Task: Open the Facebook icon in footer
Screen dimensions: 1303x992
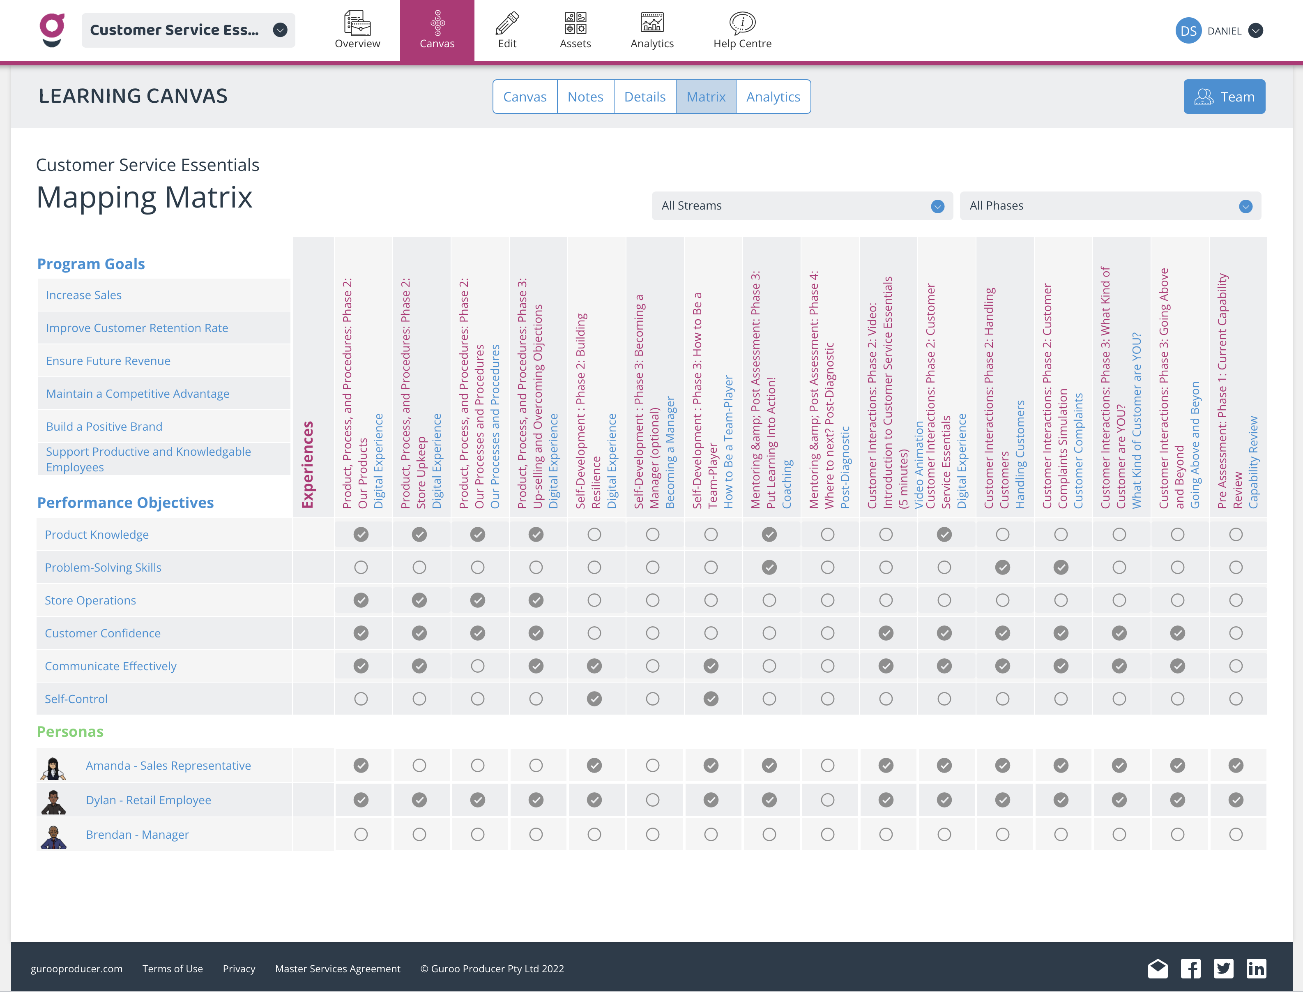Action: (1190, 969)
